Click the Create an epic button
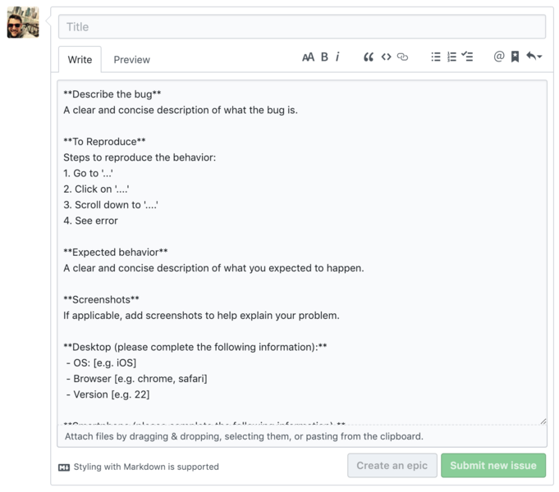Screen dimensions: 559x492 (x=392, y=465)
